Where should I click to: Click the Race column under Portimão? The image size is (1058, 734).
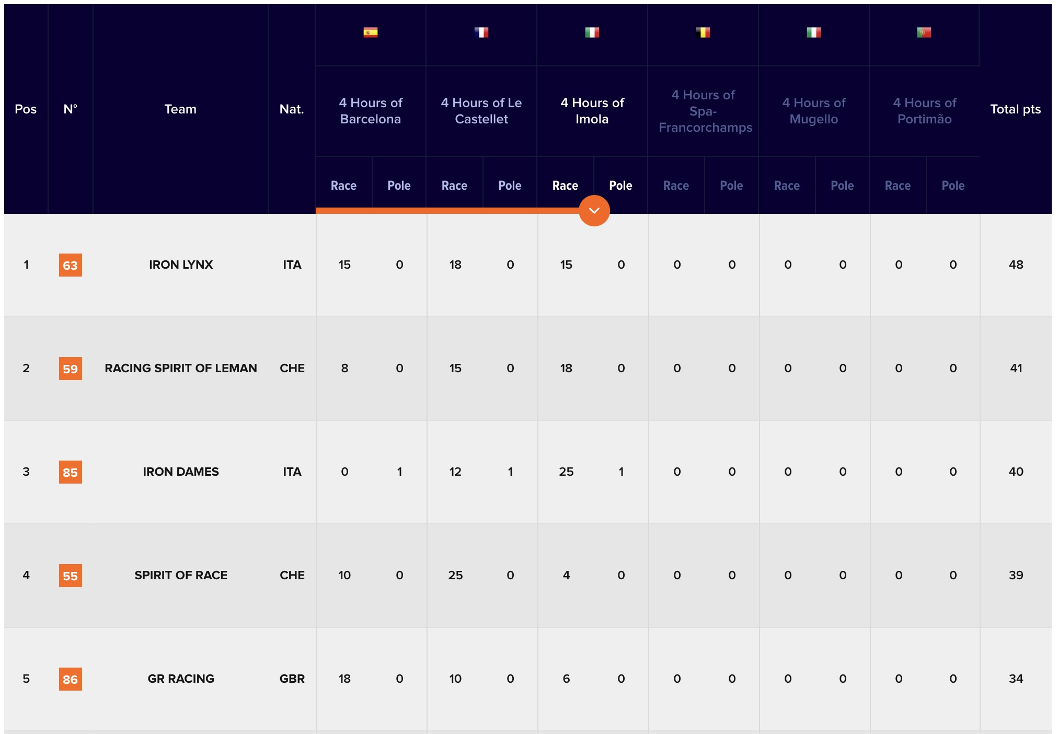click(x=898, y=186)
